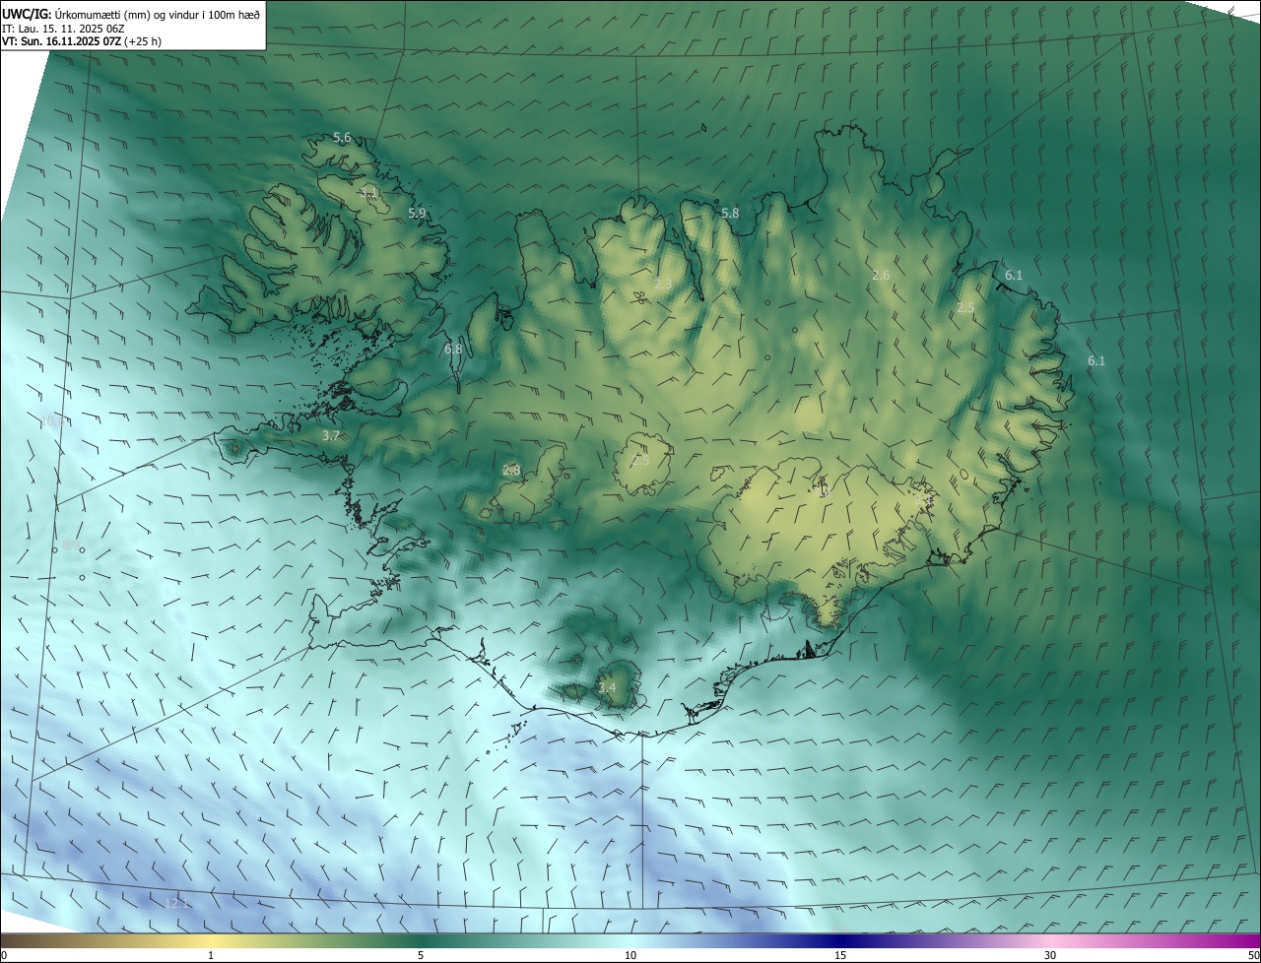The height and width of the screenshot is (963, 1261).
Task: Click the 0 tick on color scale
Action: point(4,955)
